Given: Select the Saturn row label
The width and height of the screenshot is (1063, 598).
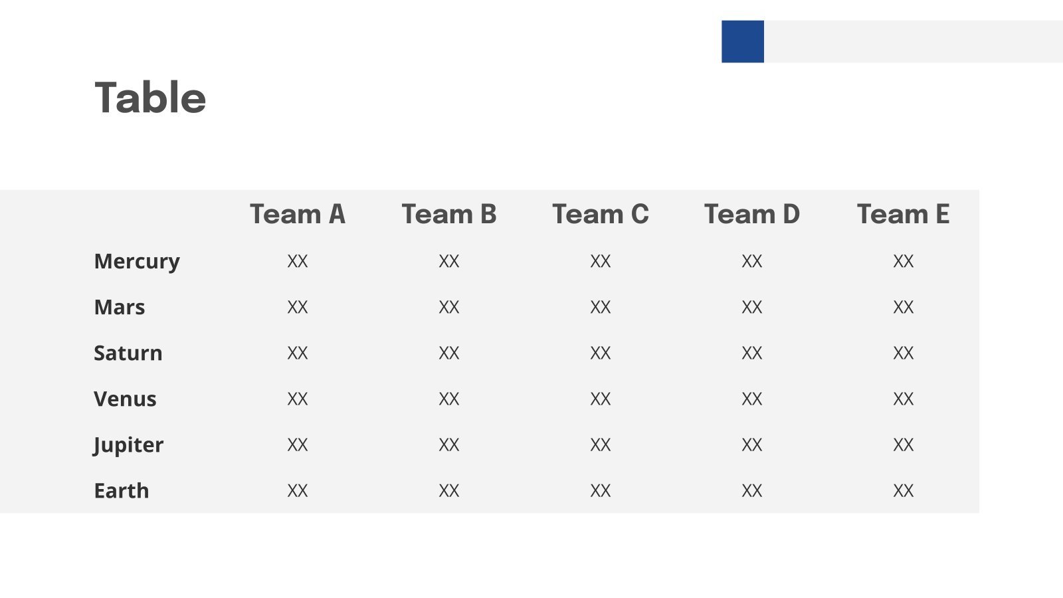Looking at the screenshot, I should click(x=128, y=353).
